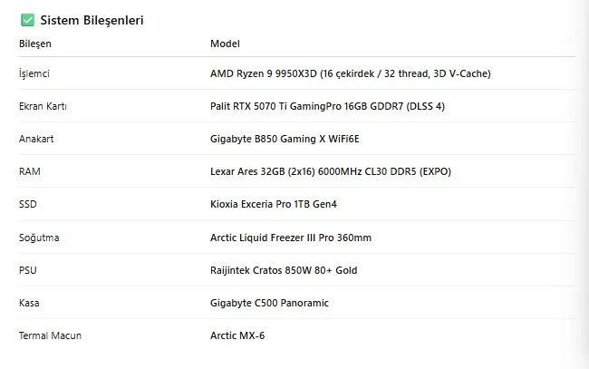
Task: Click the Gigabyte C500 Panoramic entry
Action: tap(269, 303)
